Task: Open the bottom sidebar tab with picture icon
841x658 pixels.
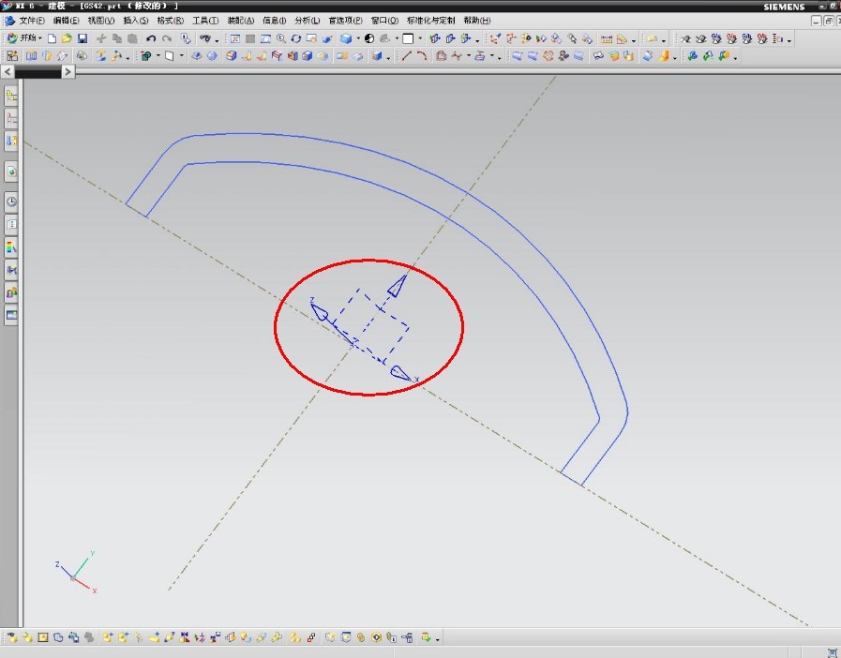Action: pos(11,315)
